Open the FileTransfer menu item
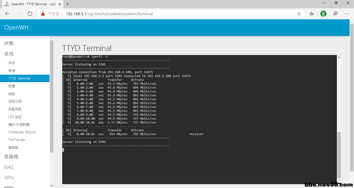The width and height of the screenshot is (354, 188). [x=17, y=140]
